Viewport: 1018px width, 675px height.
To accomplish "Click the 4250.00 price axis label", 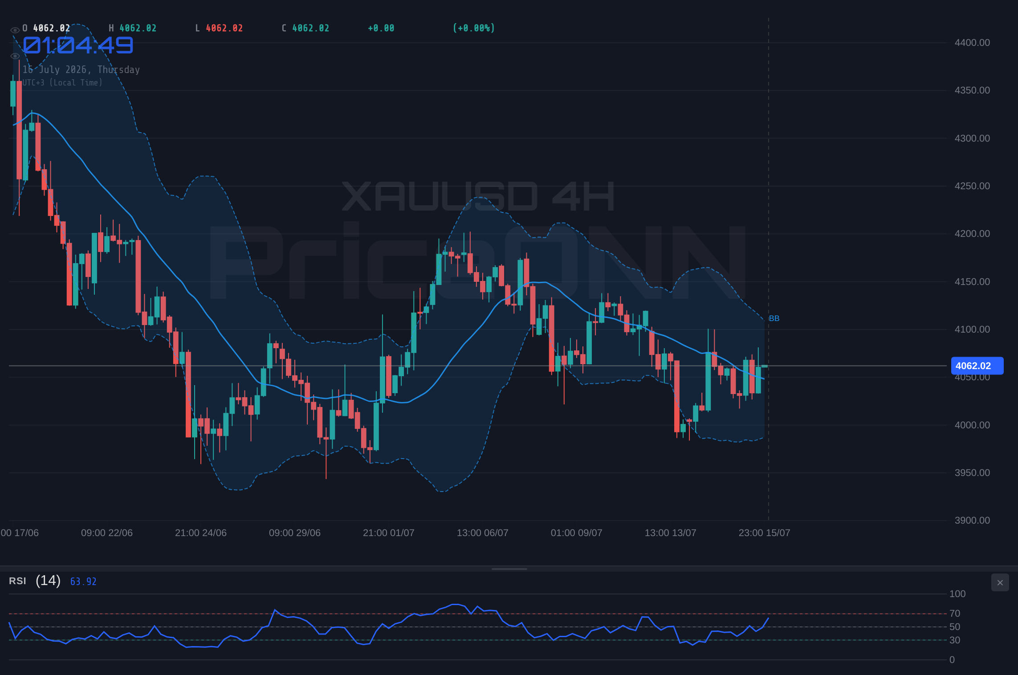I will point(972,186).
